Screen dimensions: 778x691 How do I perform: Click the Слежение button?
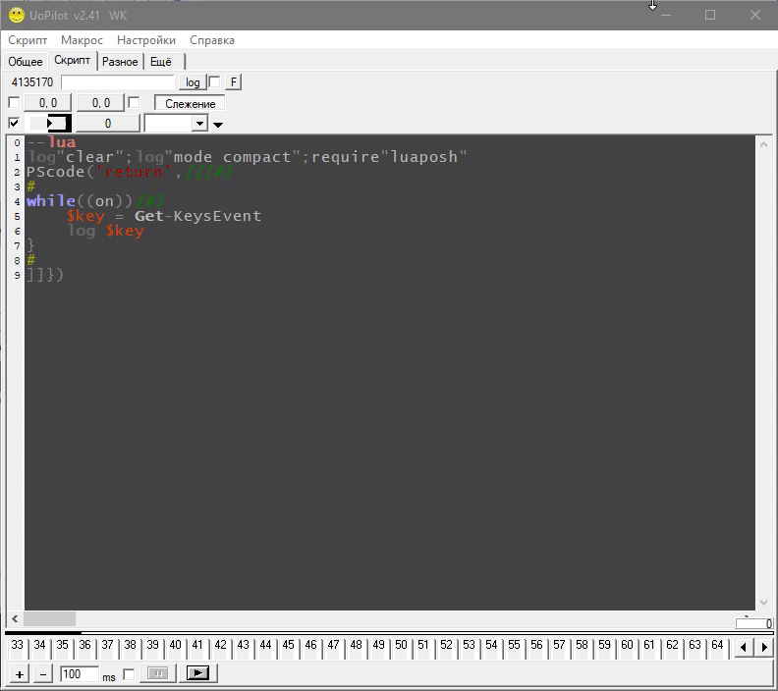[x=190, y=103]
